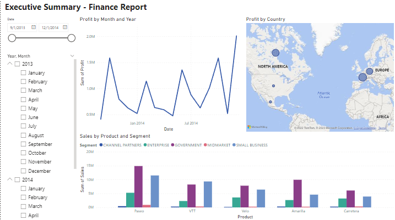Screen dimensions: 395x220
Task: Open the start date calendar picker
Action: [34, 27]
